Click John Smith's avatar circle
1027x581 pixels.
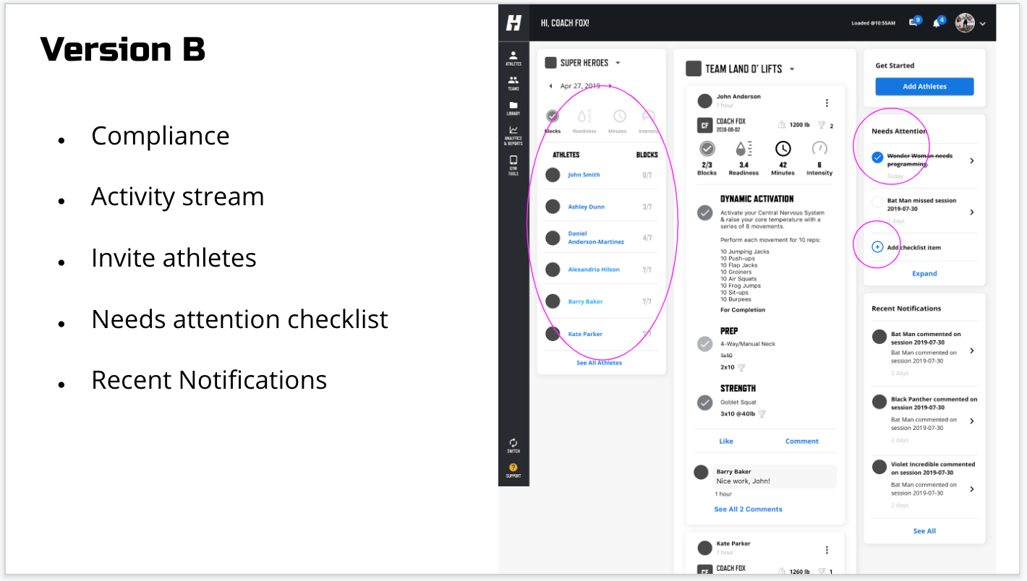coord(553,175)
